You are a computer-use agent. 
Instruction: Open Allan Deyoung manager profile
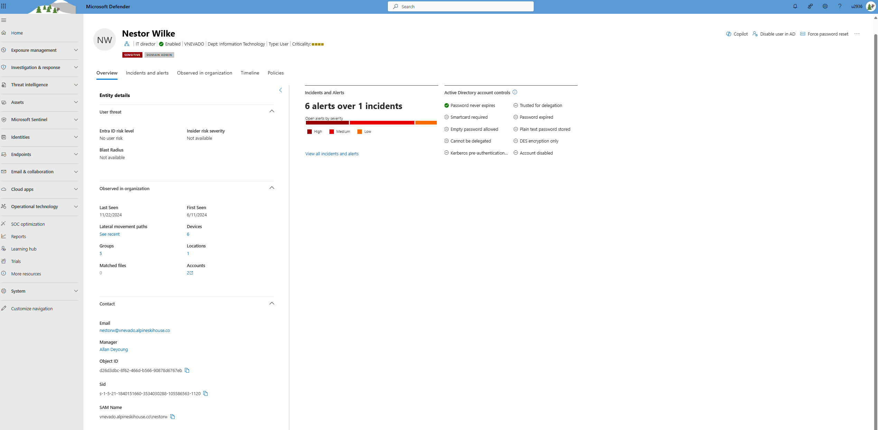[113, 349]
